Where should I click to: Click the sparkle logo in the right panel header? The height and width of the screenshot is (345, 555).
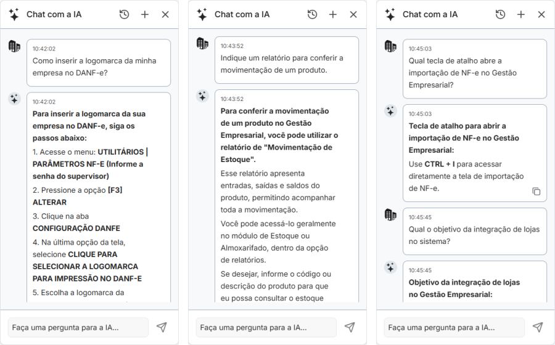point(390,15)
